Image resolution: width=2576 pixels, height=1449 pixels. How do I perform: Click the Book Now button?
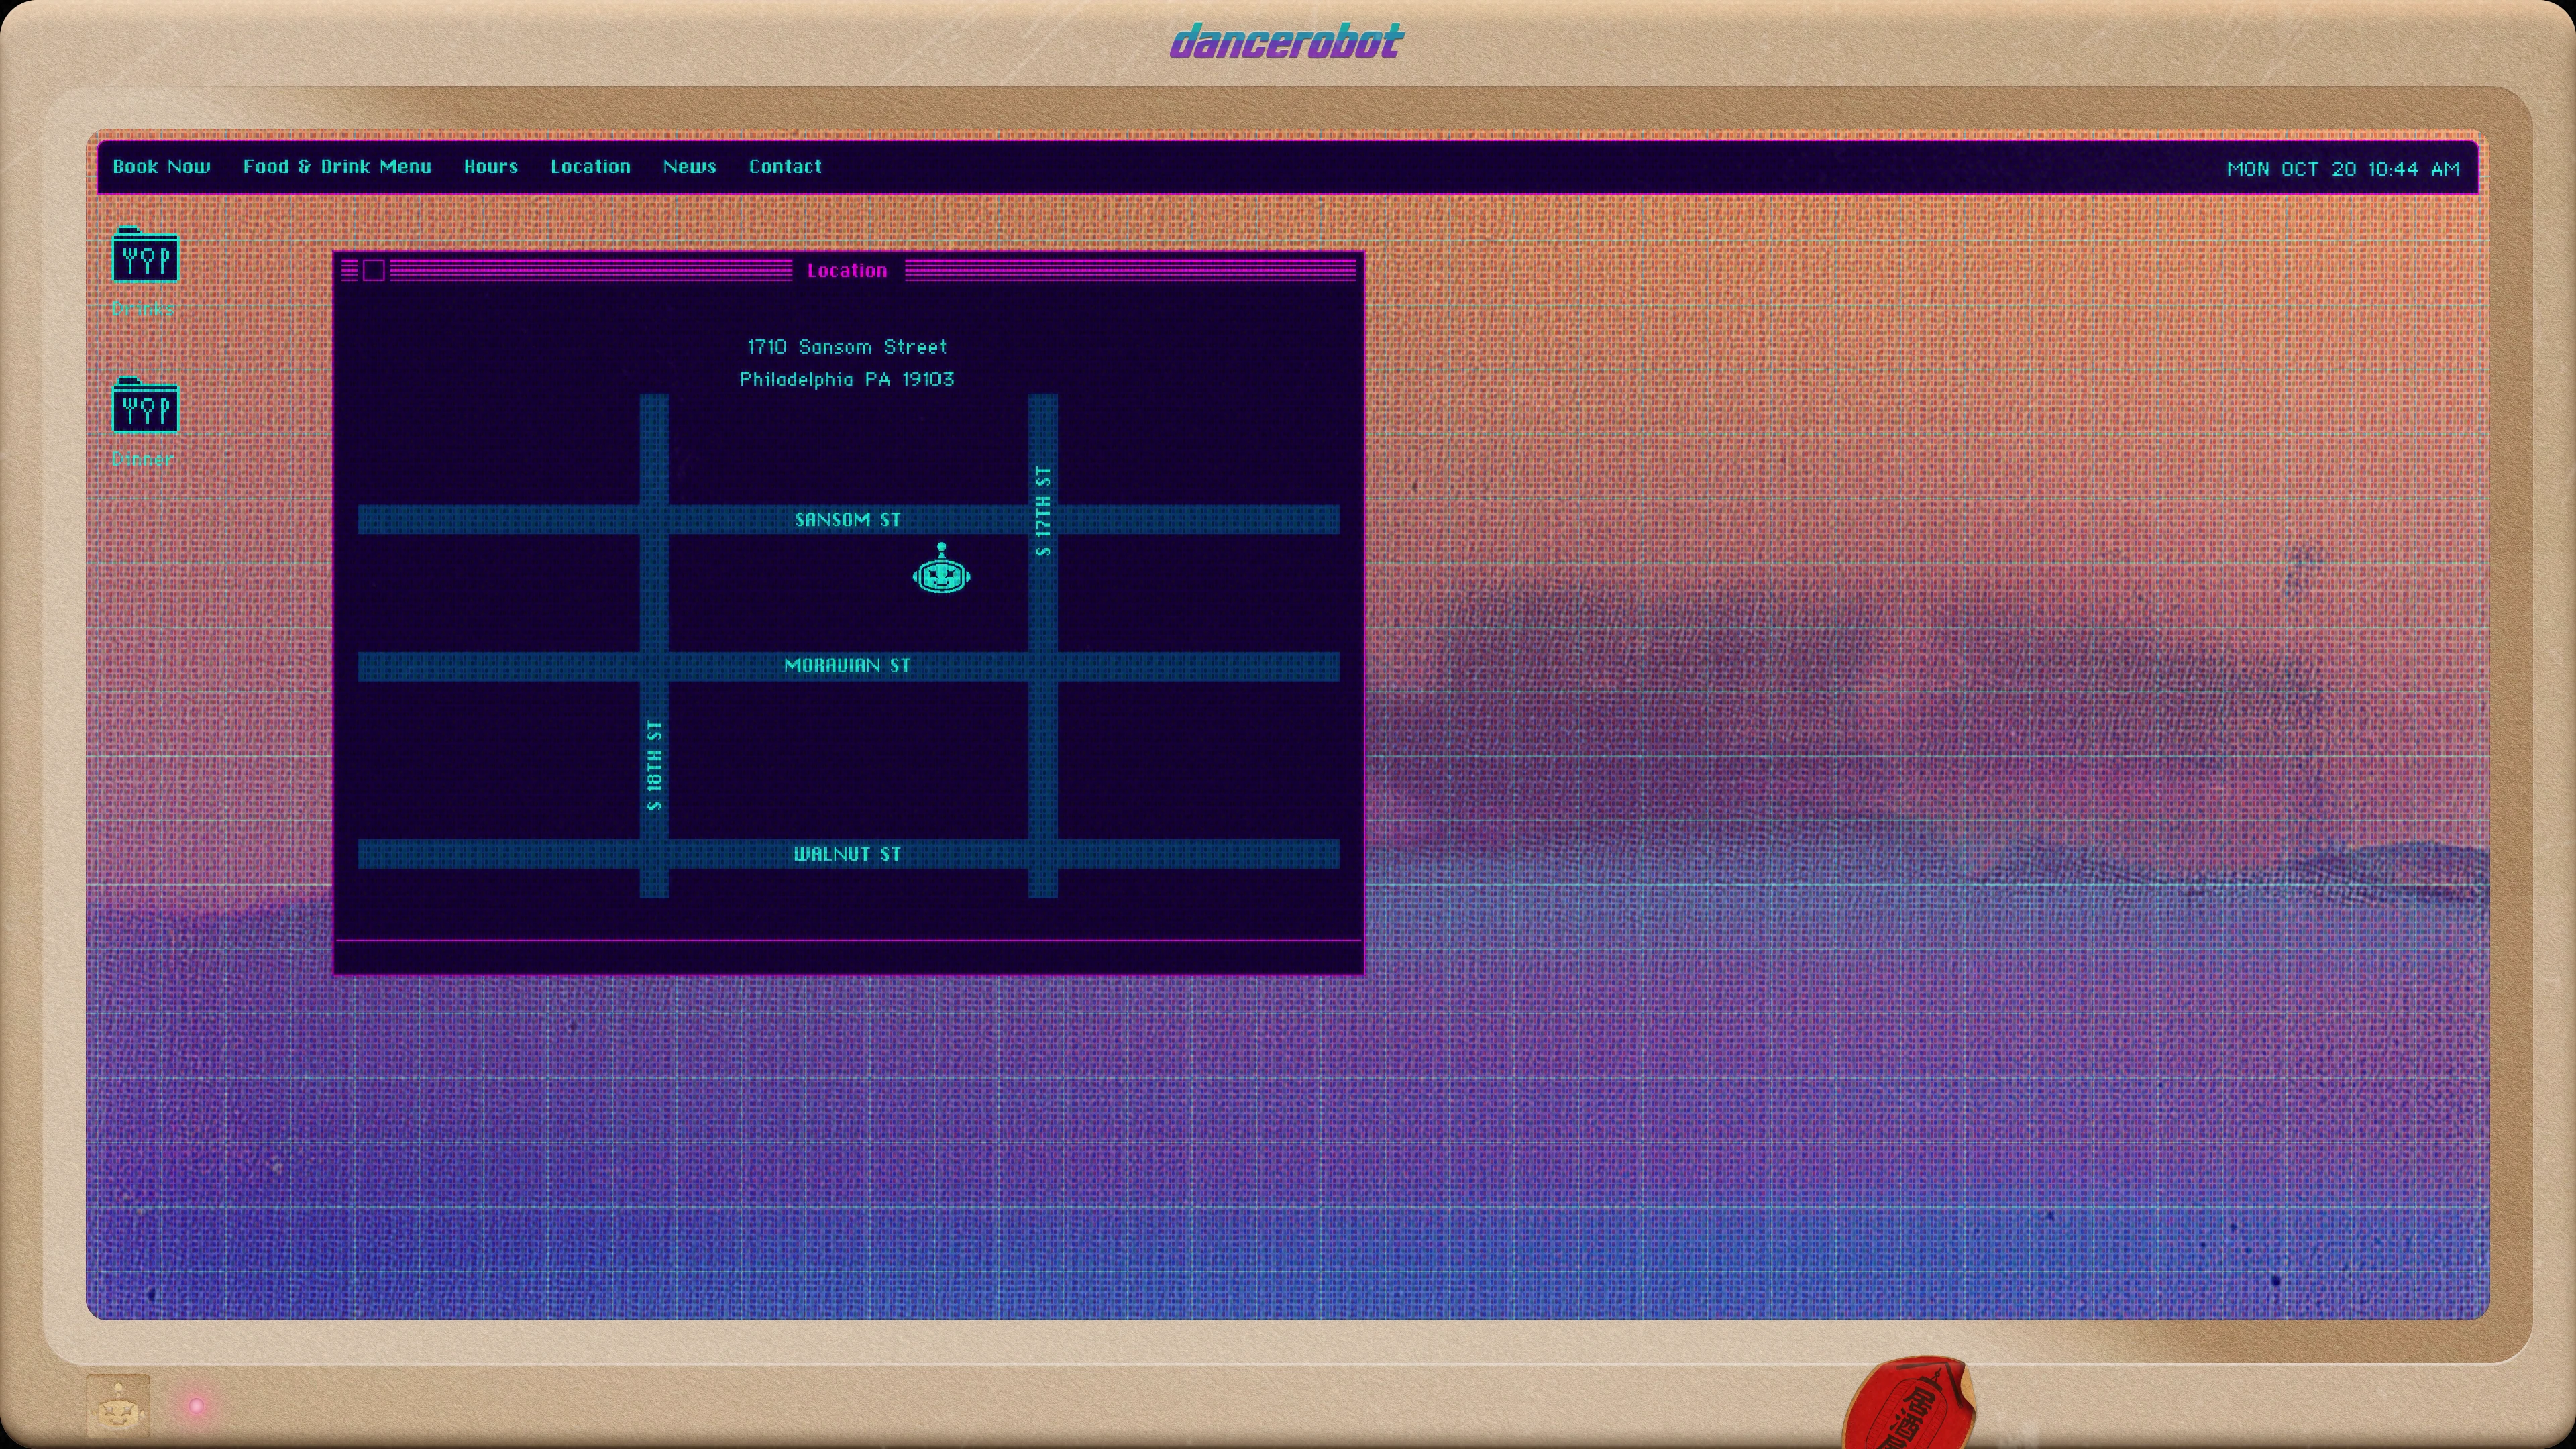161,167
